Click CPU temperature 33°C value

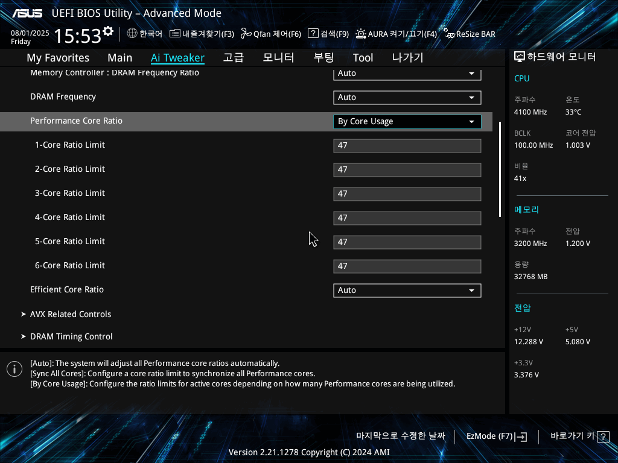click(573, 112)
